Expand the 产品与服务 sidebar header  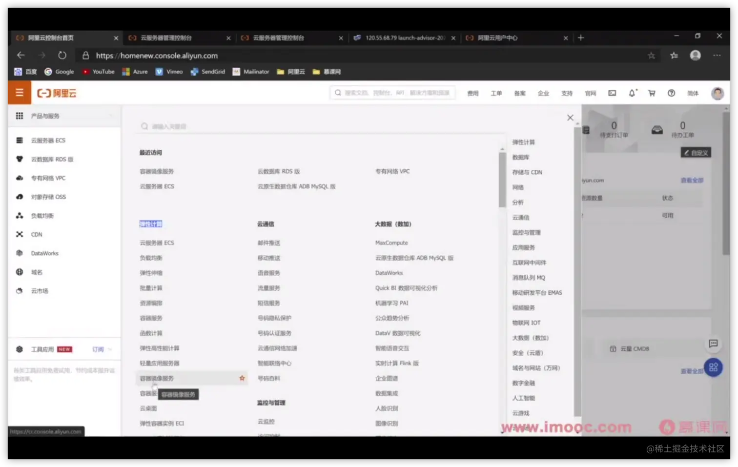(64, 116)
